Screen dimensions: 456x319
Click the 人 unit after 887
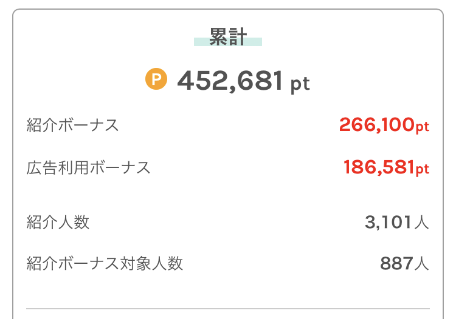422,264
